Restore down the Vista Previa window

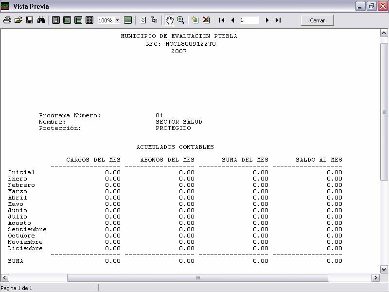371,6
